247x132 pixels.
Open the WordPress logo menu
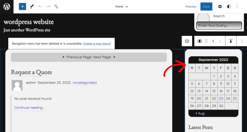[x=7, y=7]
